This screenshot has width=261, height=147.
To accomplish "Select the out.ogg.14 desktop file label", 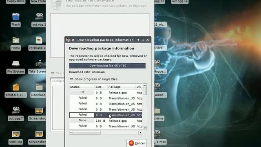I will coord(179,2).
